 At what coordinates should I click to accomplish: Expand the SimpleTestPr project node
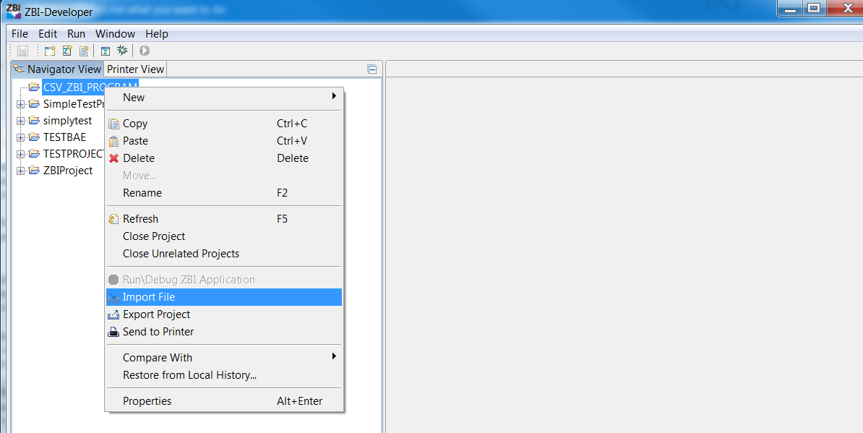(x=20, y=103)
